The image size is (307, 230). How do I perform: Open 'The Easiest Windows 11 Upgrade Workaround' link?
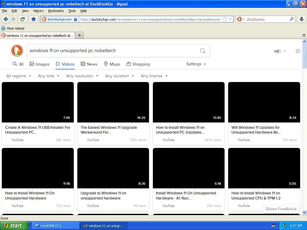(109, 130)
